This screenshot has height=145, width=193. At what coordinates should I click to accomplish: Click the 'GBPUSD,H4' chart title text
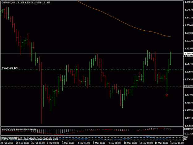pos(8,2)
